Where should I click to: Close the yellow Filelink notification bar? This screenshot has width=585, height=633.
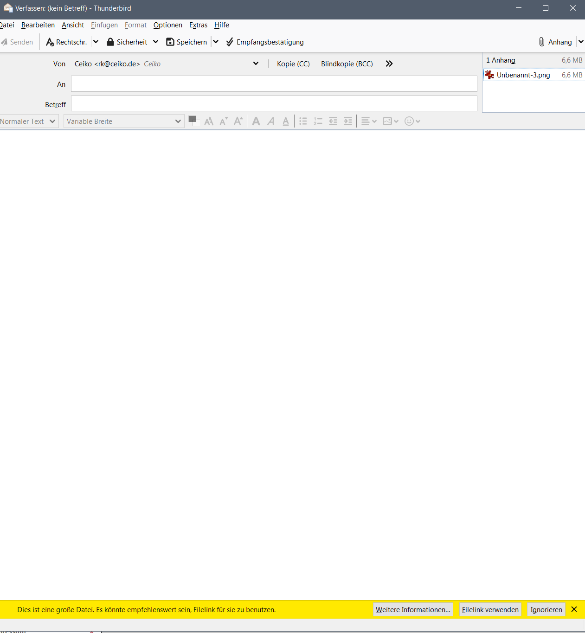(x=574, y=609)
